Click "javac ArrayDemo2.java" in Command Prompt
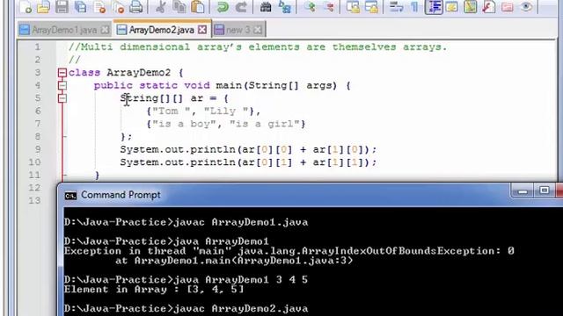 pos(240,308)
